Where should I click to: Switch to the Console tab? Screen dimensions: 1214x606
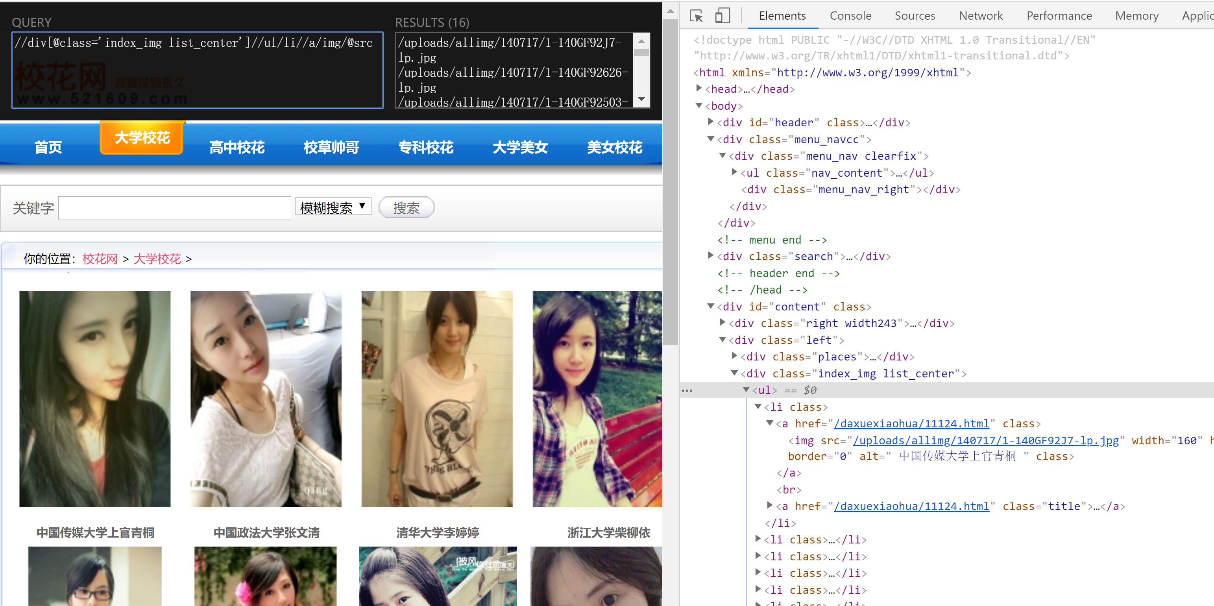(x=850, y=16)
